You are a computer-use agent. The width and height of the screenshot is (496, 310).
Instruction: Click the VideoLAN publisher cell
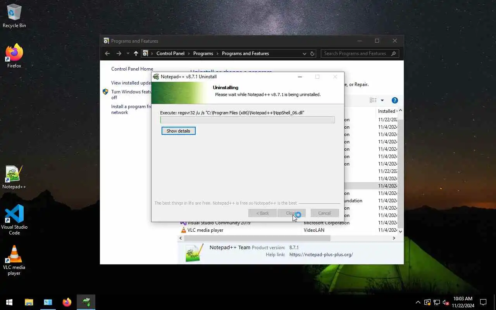(x=314, y=230)
